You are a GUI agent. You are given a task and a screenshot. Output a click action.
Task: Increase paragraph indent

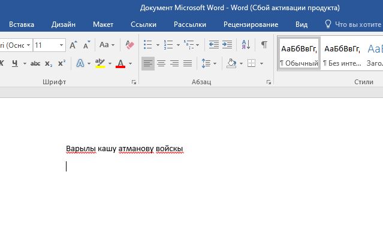pyautogui.click(x=227, y=45)
